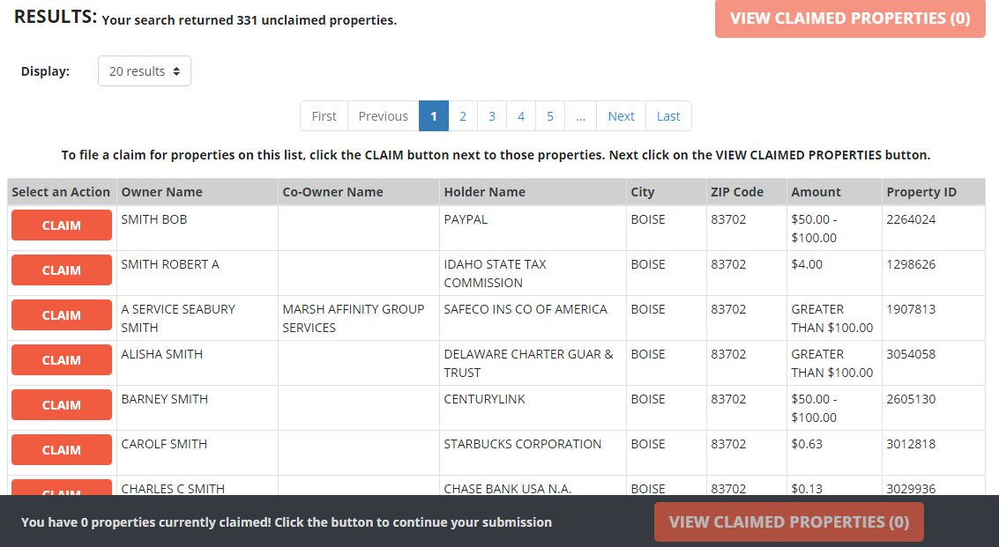Click Next to view more results
This screenshot has width=999, height=547.
621,115
